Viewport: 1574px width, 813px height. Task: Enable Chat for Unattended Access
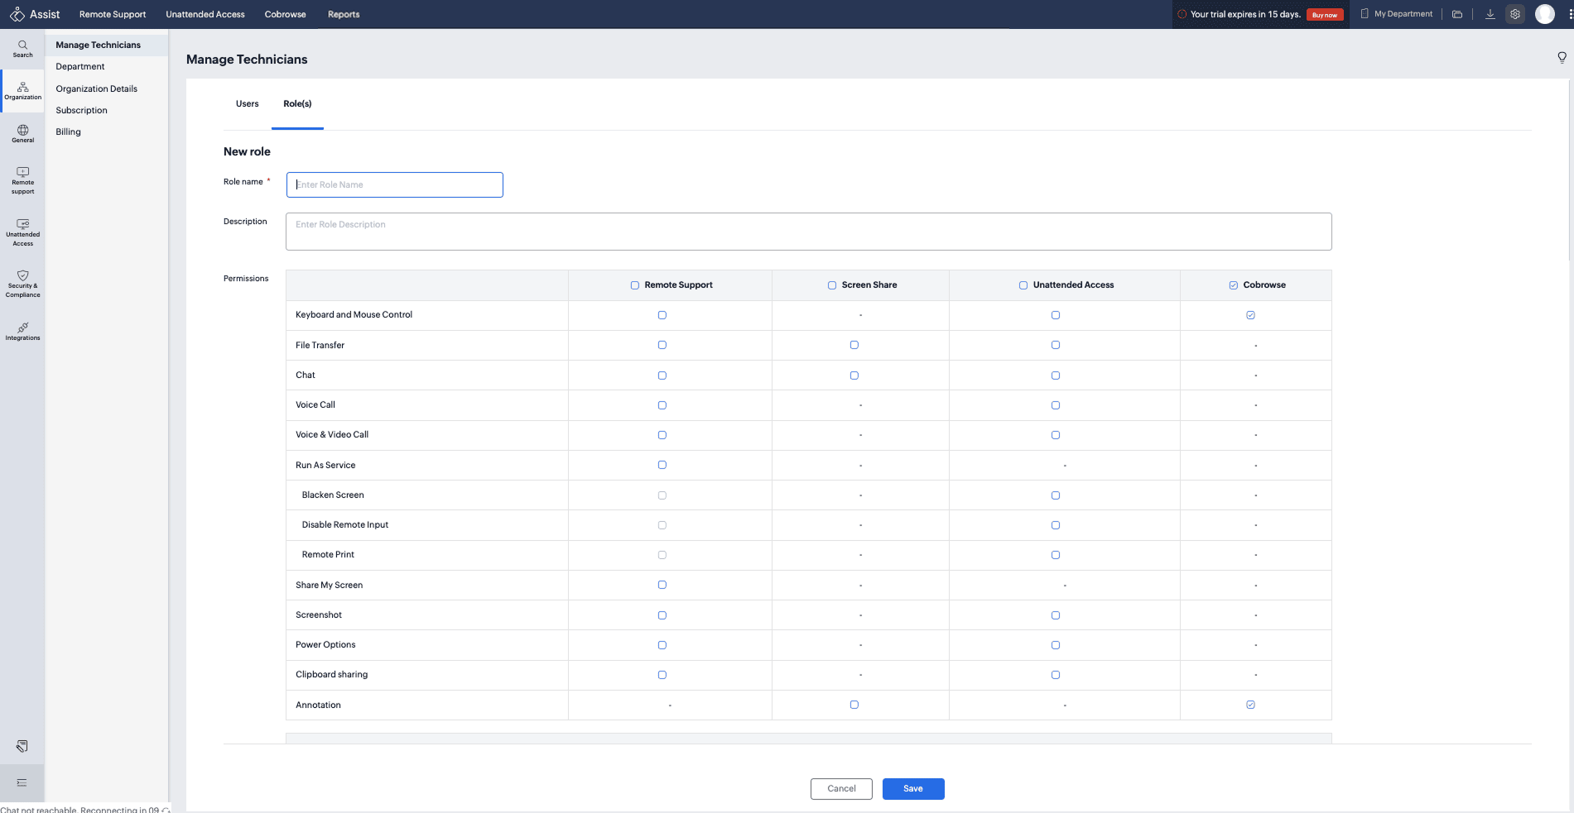[1055, 375]
